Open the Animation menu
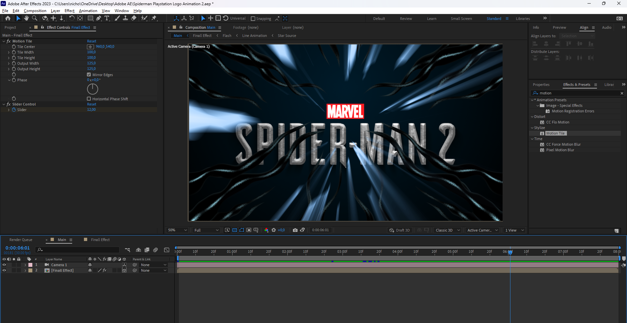This screenshot has width=627, height=323. click(x=88, y=11)
